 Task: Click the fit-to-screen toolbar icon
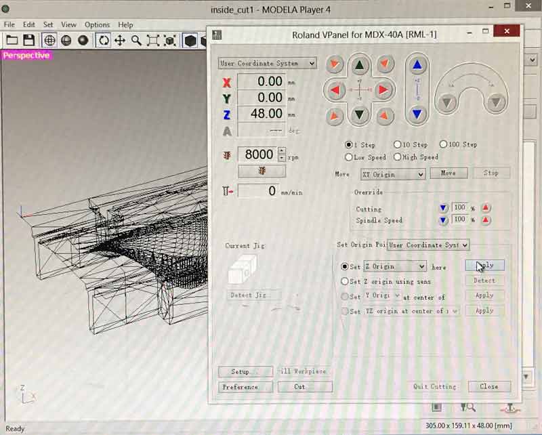153,41
